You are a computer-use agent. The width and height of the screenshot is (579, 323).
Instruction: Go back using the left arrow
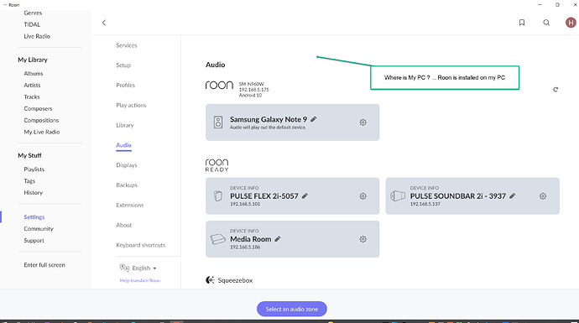pyautogui.click(x=104, y=23)
